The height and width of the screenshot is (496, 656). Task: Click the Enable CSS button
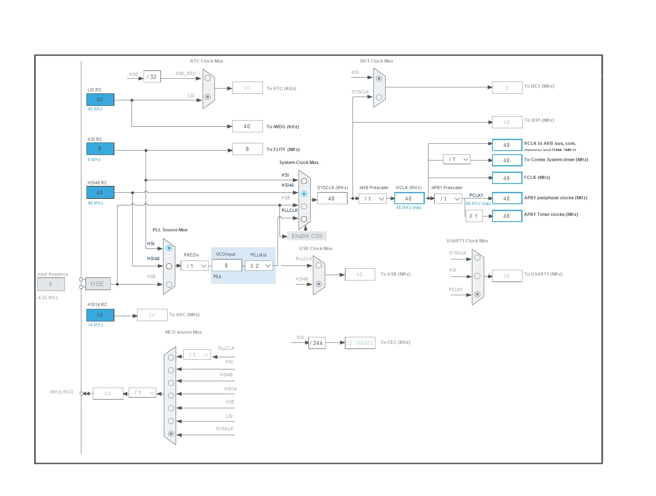pos(307,236)
